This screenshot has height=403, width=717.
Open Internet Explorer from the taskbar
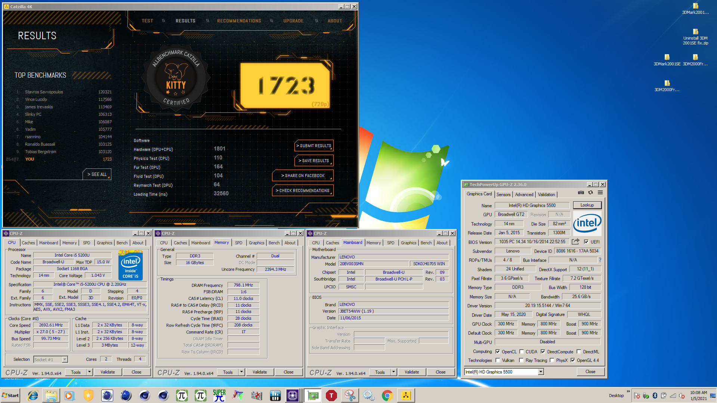tap(33, 396)
